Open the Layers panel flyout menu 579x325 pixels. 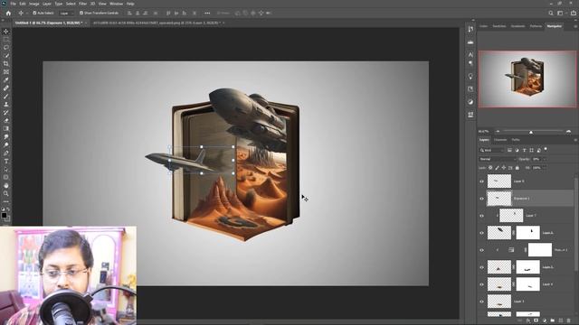pyautogui.click(x=575, y=140)
